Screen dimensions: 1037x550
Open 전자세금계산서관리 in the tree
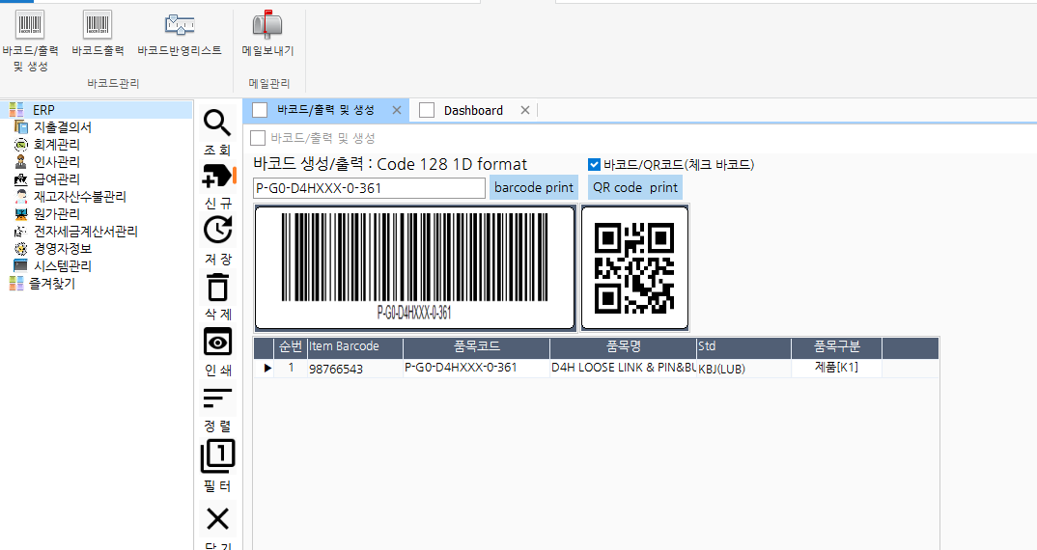pos(85,232)
